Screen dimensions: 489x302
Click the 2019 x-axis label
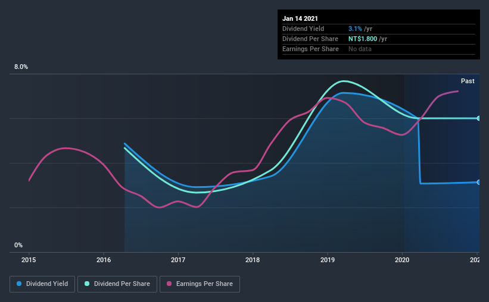328,260
